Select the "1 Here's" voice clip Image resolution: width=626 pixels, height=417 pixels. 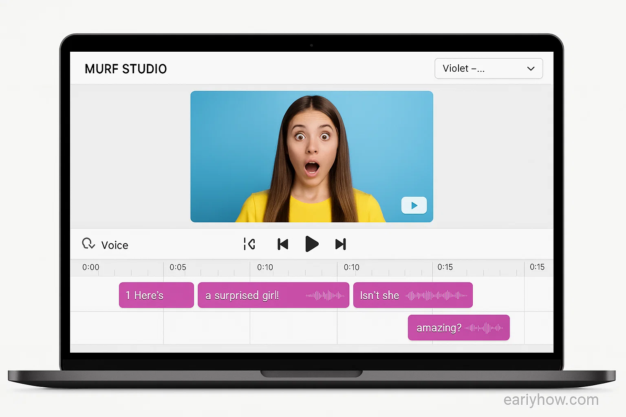(156, 295)
